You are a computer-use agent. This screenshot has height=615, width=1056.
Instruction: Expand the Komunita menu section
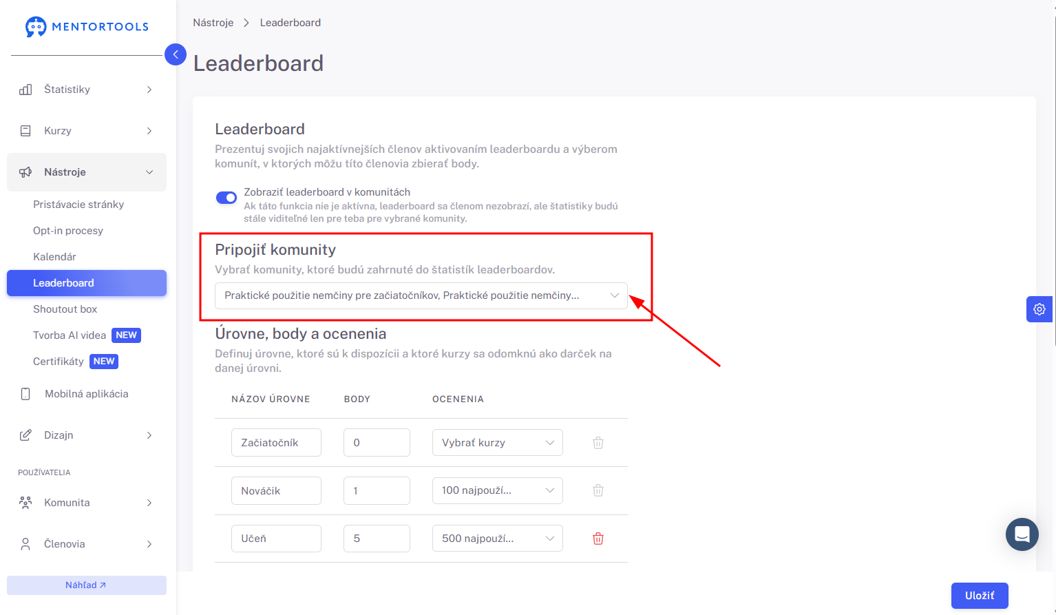[87, 503]
